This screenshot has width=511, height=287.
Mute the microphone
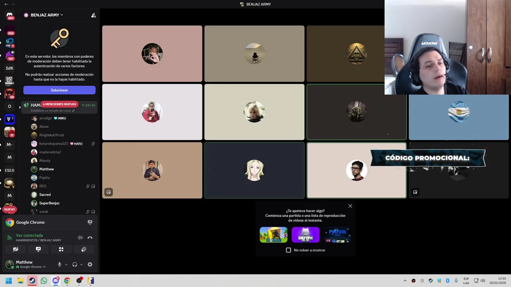[59, 264]
